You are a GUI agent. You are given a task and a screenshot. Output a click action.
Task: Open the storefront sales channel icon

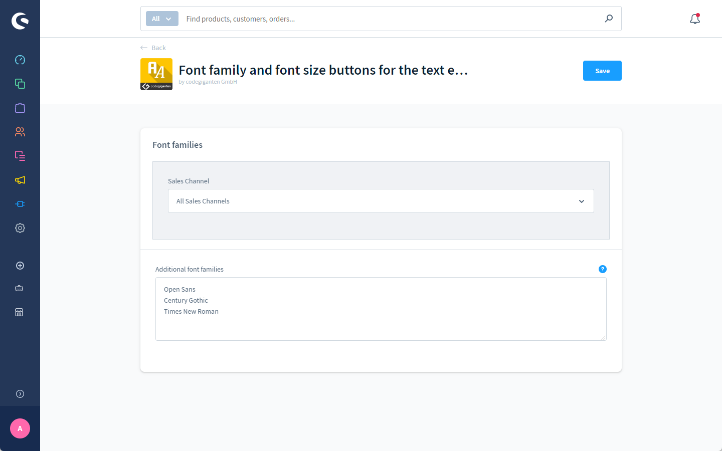[x=19, y=312]
